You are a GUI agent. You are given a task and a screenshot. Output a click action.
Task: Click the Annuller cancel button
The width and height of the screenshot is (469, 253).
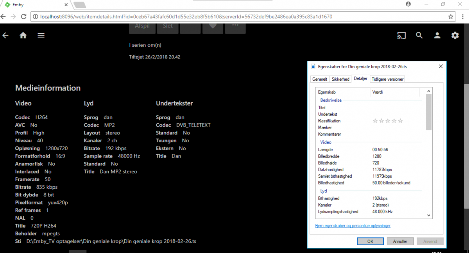click(x=400, y=241)
